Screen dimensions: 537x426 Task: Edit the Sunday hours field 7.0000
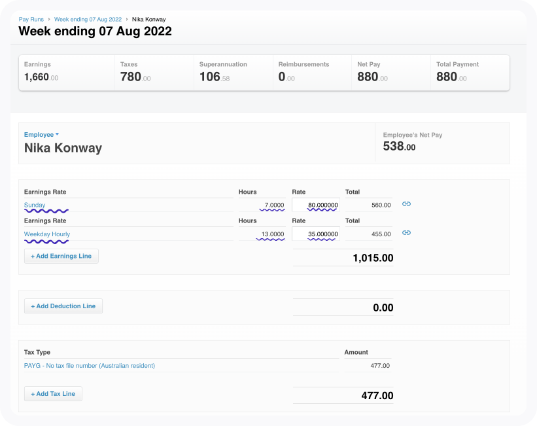[x=262, y=205]
